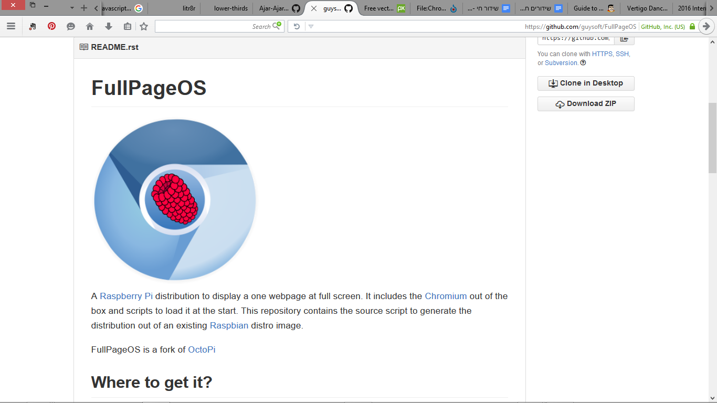Screen dimensions: 717x403
Task: Open the OctoPi link
Action: (x=202, y=349)
